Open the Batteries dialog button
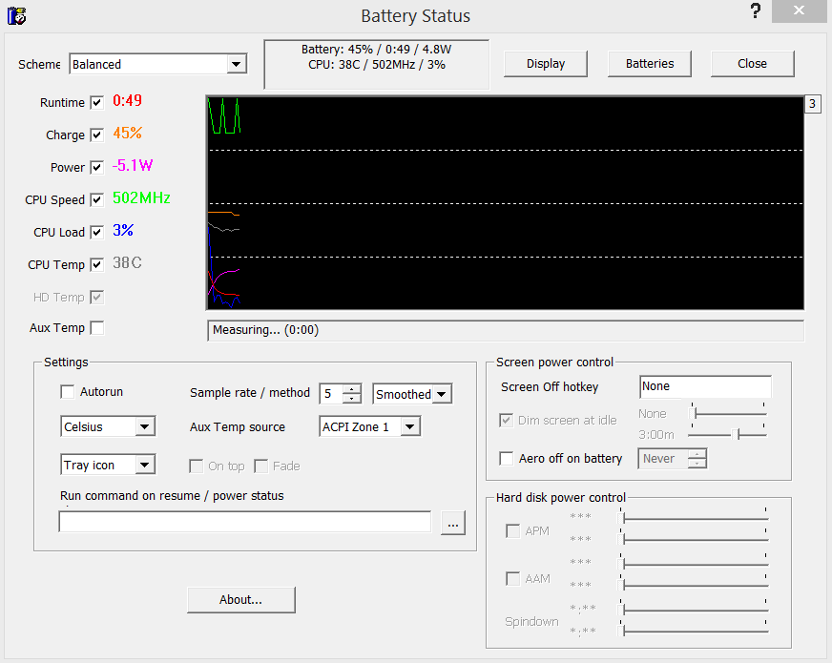Screen dimensions: 832x663 pos(650,64)
